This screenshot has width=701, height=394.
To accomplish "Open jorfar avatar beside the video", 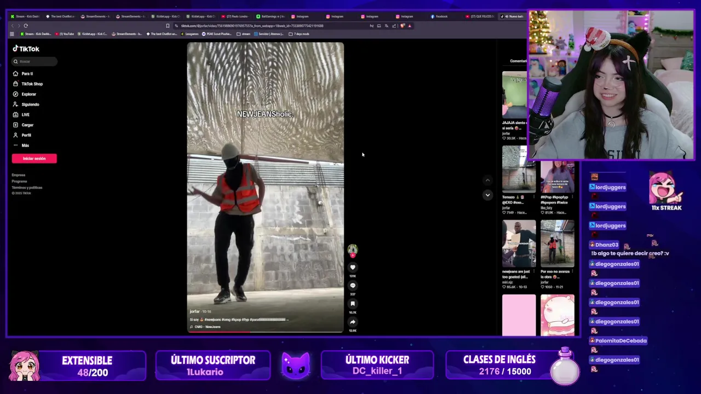I will [x=353, y=250].
